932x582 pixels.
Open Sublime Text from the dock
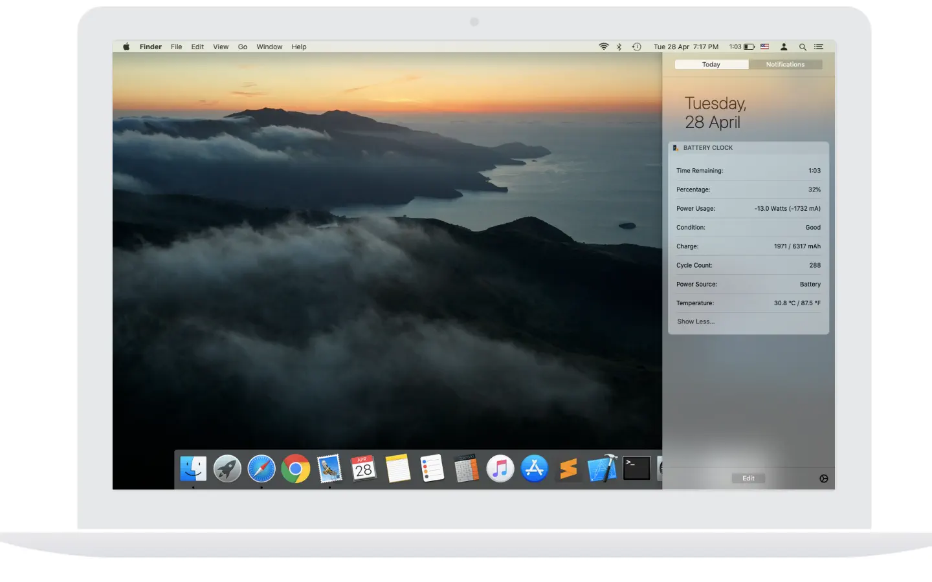coord(568,469)
